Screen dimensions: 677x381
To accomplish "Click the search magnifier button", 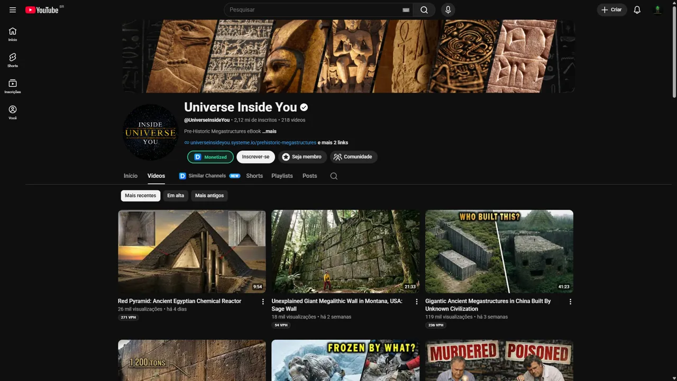I will pyautogui.click(x=424, y=10).
